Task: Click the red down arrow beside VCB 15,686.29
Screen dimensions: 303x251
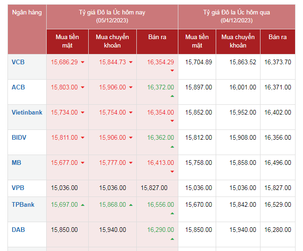Action: pyautogui.click(x=83, y=62)
